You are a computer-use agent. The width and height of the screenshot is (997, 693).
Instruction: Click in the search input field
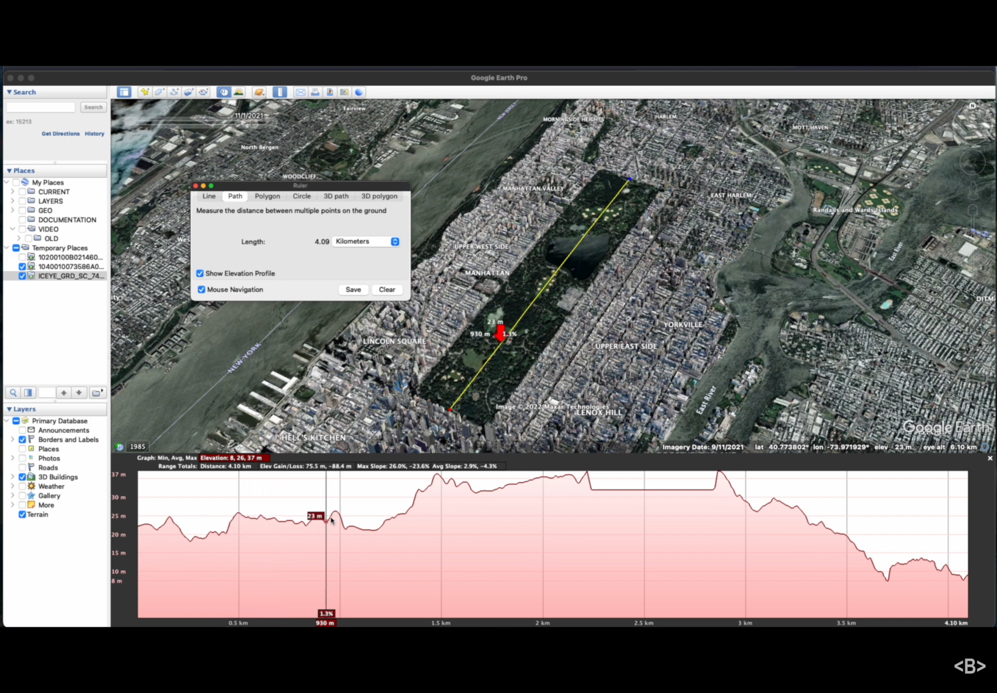click(40, 107)
